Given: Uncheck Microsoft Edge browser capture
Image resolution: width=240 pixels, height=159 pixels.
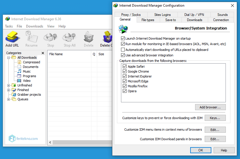Looking at the screenshot, I should pos(124,81).
